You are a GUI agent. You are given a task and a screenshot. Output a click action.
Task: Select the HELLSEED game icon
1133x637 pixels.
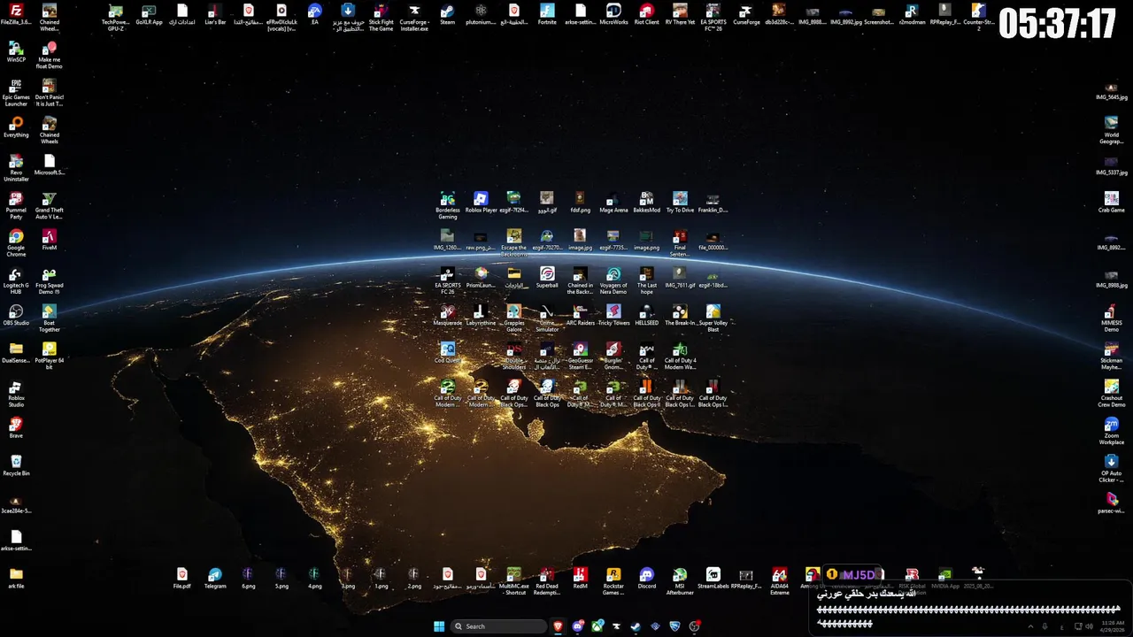tap(646, 315)
